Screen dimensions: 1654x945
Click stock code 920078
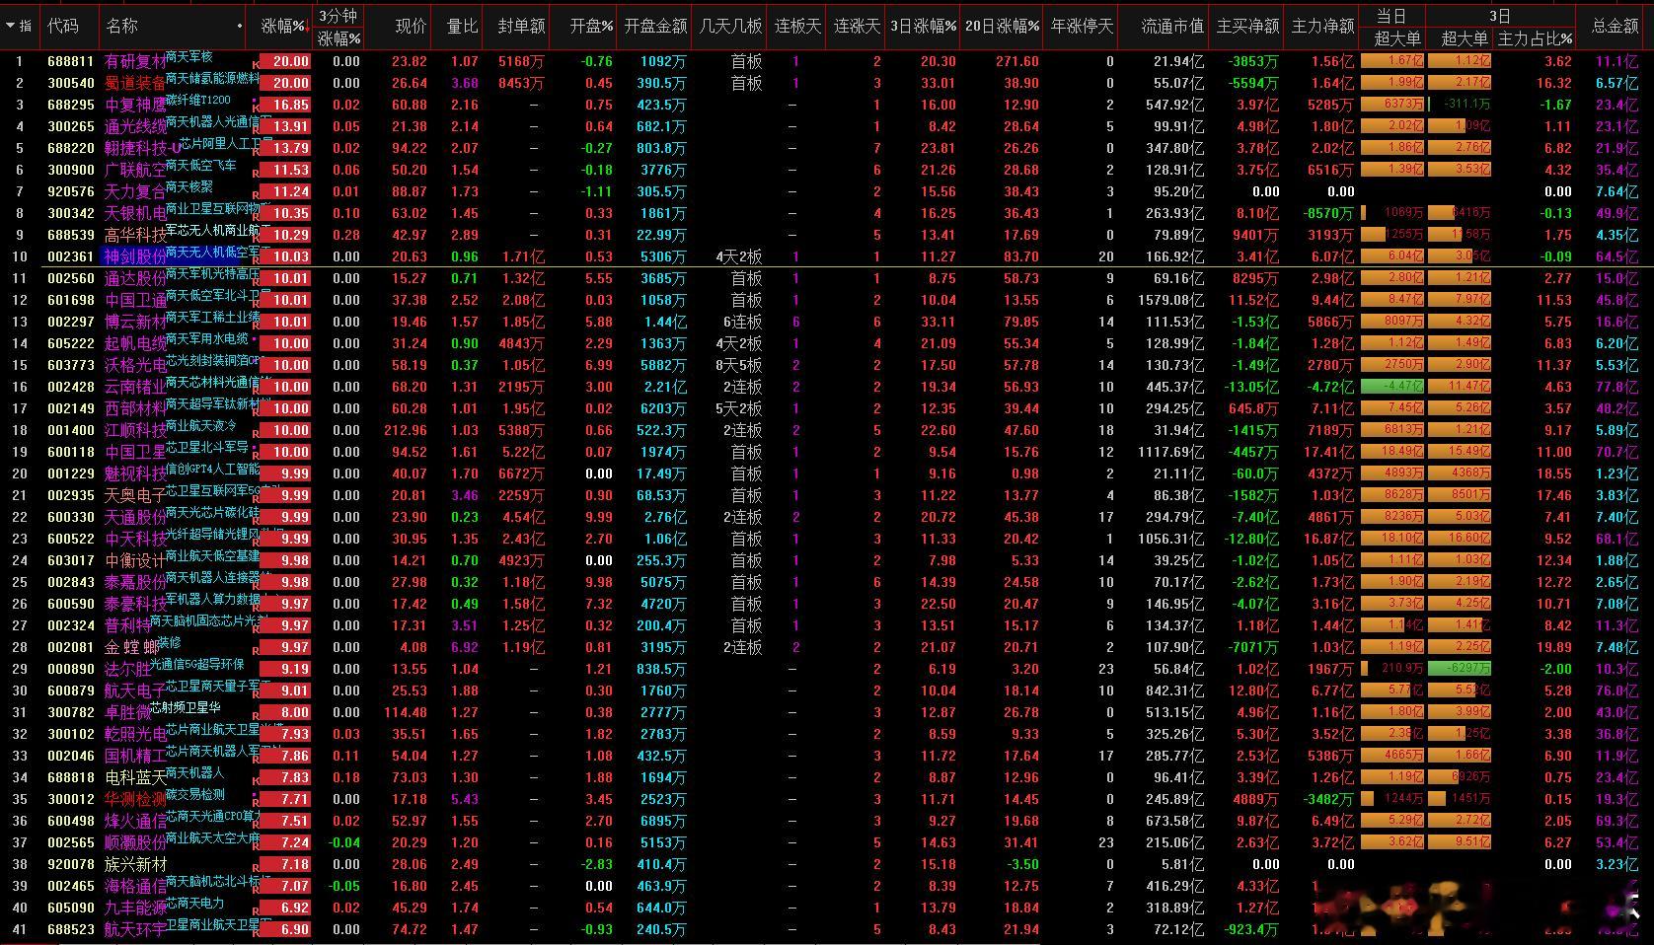tap(71, 864)
